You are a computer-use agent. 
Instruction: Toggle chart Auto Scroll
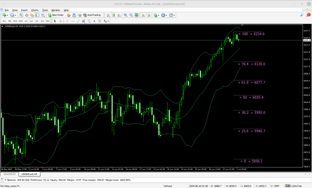tap(143, 15)
